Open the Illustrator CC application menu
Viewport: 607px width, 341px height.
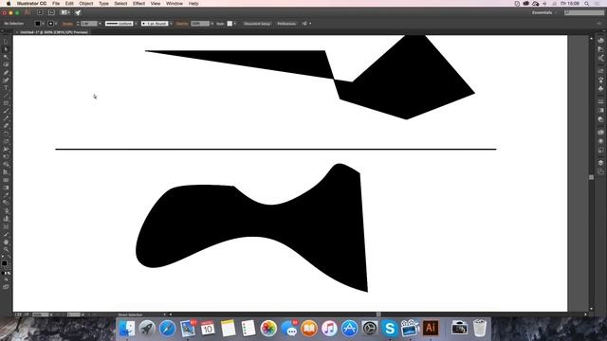31,4
